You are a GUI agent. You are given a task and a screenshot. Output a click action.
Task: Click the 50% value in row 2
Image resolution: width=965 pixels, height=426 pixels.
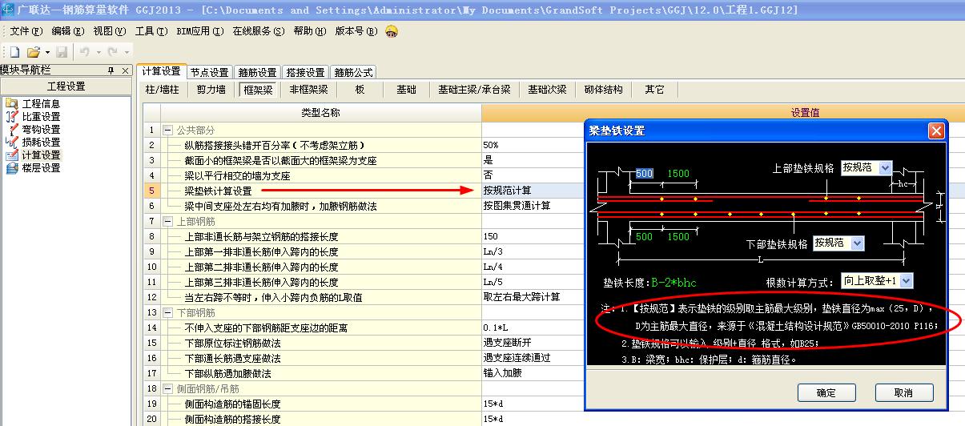(491, 145)
